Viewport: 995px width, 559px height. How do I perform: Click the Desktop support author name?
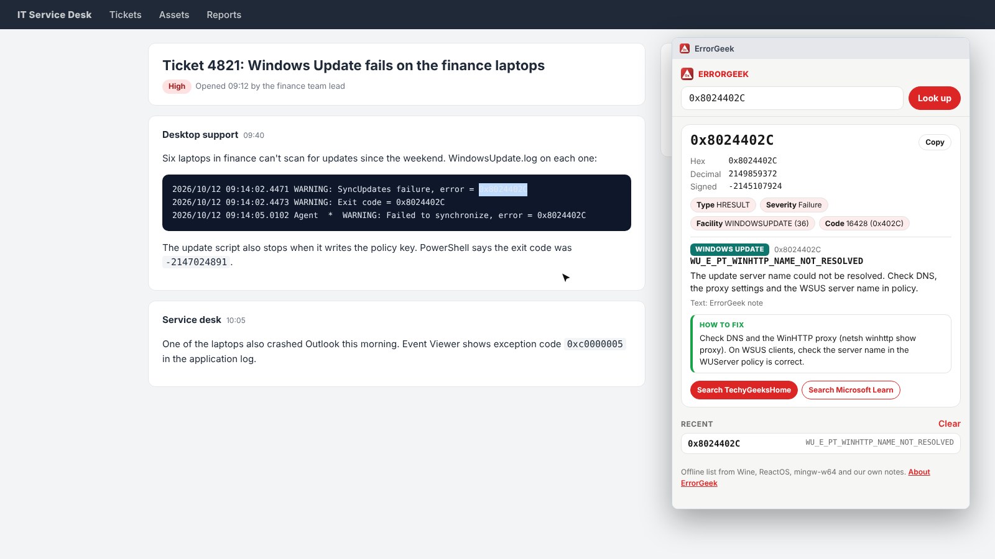coord(200,135)
